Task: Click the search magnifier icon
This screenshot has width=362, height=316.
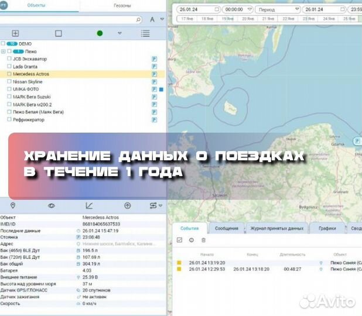Action: click(138, 20)
